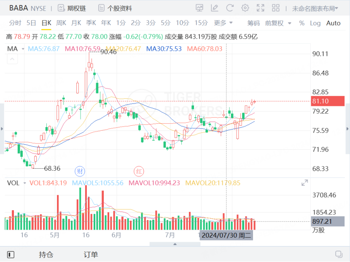Screen dimensions: 350x262
Task: Click the MA30:75.53 indicator label
Action: (164, 49)
